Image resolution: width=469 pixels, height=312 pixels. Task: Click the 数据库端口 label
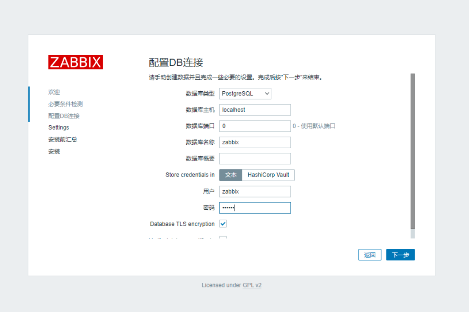coord(200,126)
